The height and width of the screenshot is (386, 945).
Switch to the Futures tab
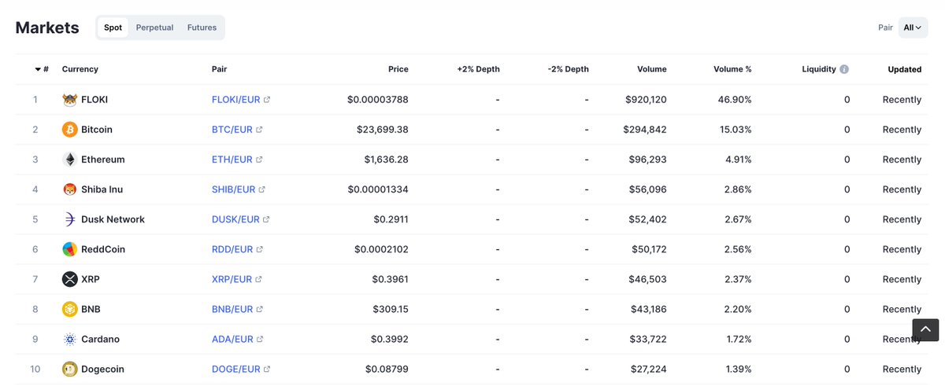(202, 28)
